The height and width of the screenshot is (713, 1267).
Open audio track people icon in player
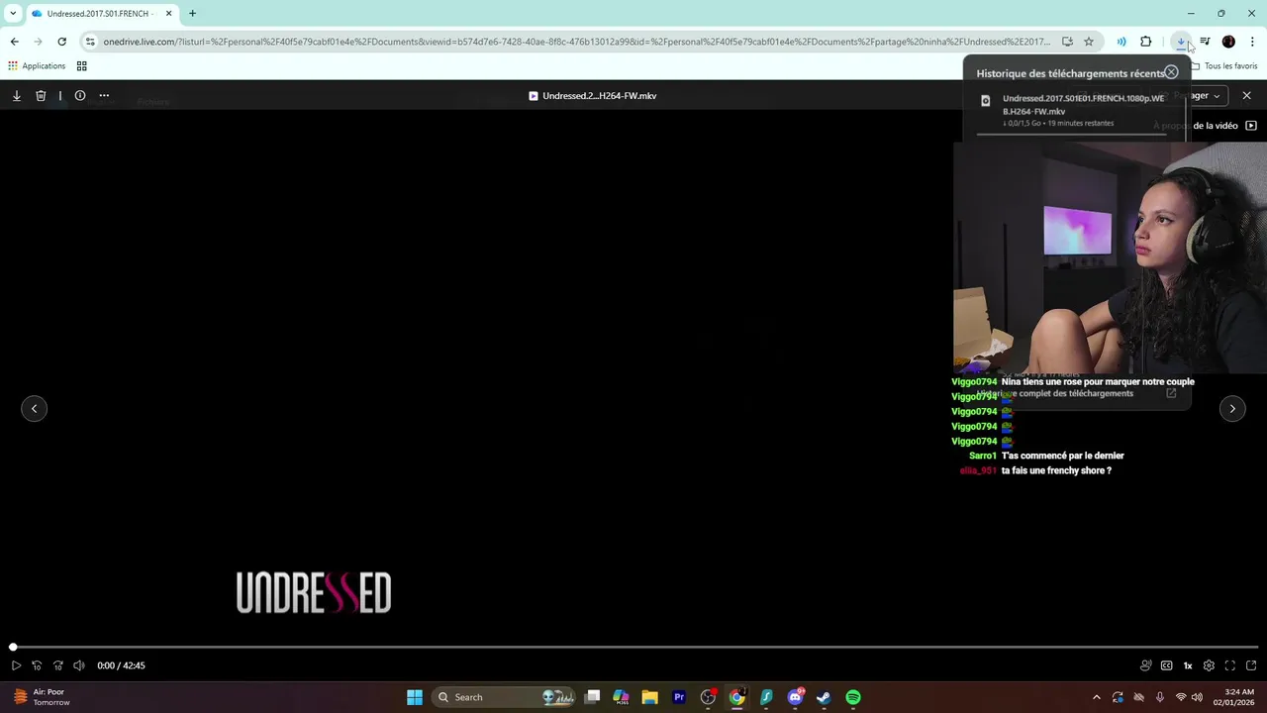point(1146,665)
